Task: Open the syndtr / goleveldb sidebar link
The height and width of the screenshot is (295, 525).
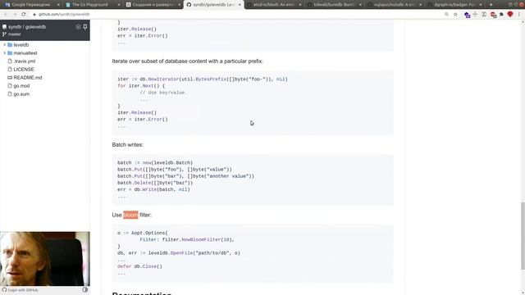Action: pyautogui.click(x=27, y=27)
